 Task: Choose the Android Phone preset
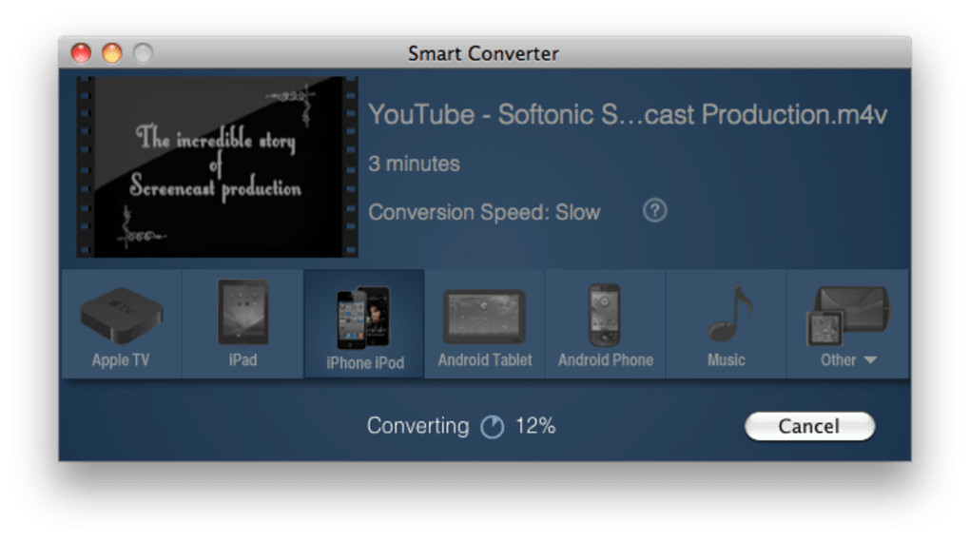coord(605,323)
